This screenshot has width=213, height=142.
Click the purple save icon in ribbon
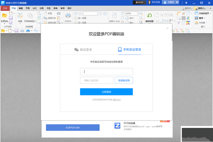(11, 18)
